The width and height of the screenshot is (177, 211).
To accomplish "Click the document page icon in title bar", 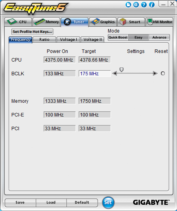I will 128,5.
